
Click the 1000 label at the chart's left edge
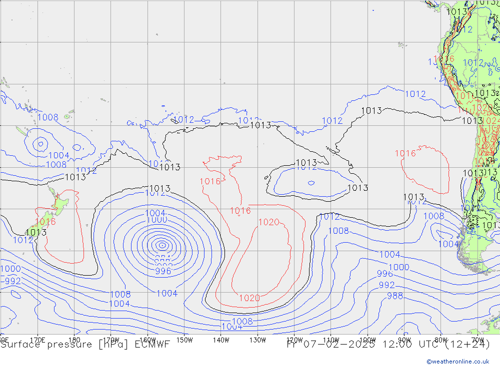pos(10,269)
